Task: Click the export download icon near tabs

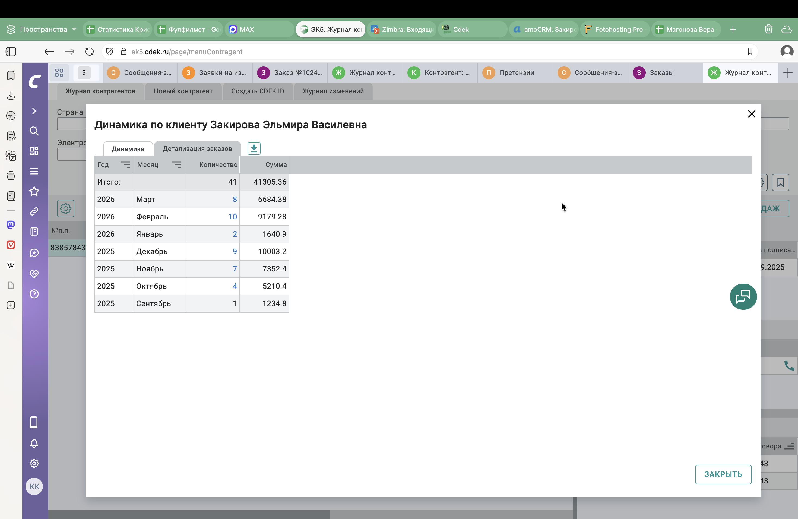Action: click(254, 148)
